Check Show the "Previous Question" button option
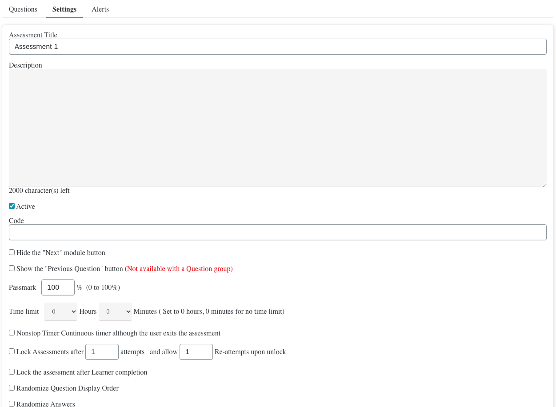 coord(12,268)
